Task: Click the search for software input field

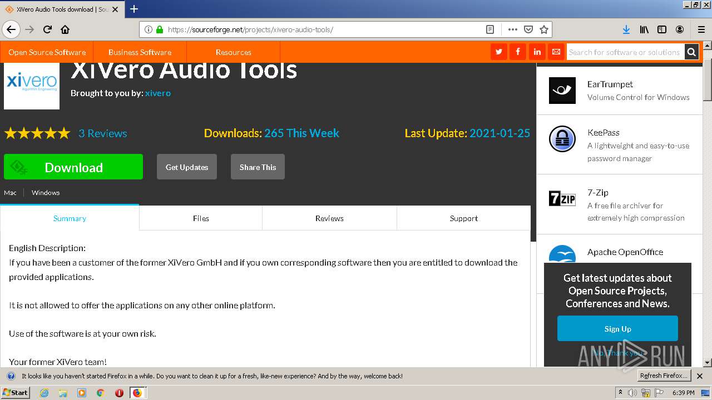Action: [625, 52]
